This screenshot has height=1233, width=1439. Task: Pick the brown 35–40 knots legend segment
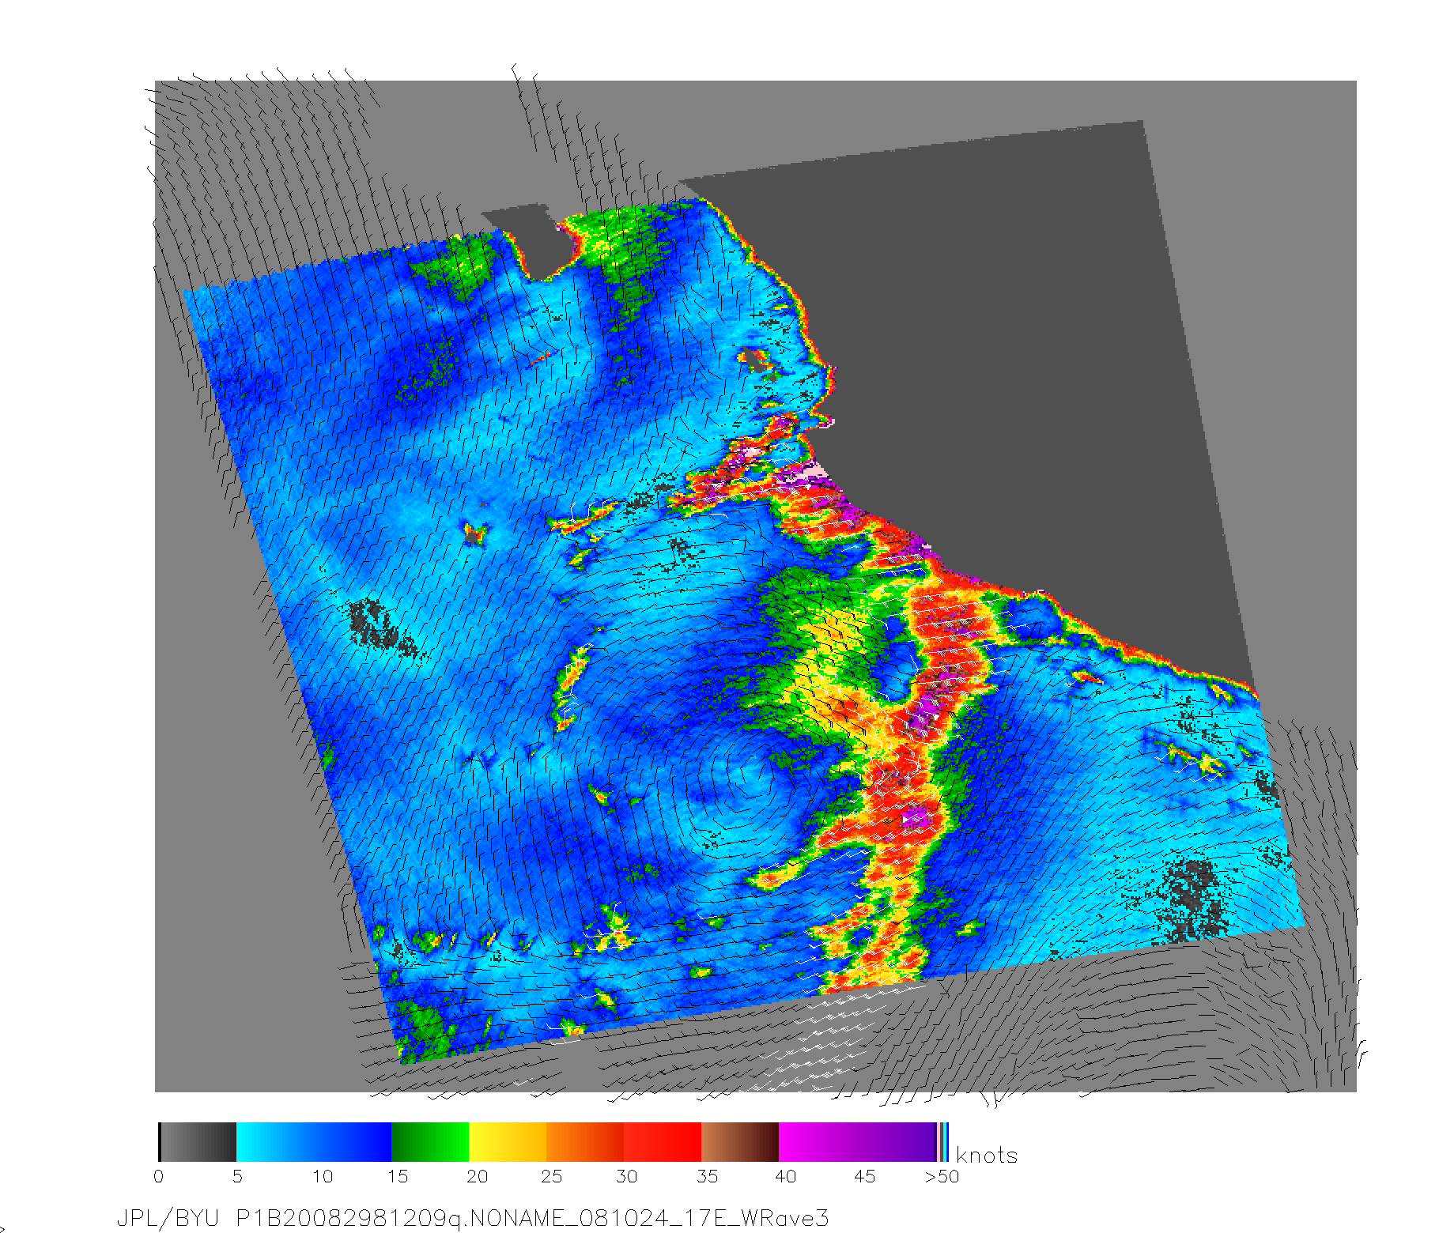[x=740, y=1142]
